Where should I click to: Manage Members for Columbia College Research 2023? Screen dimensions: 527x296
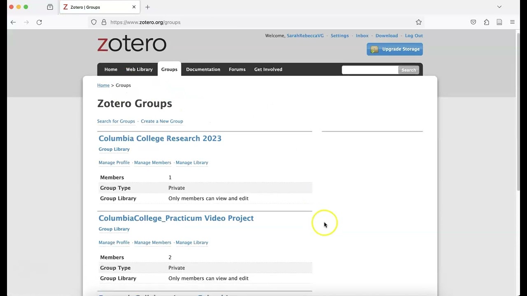[x=152, y=163]
